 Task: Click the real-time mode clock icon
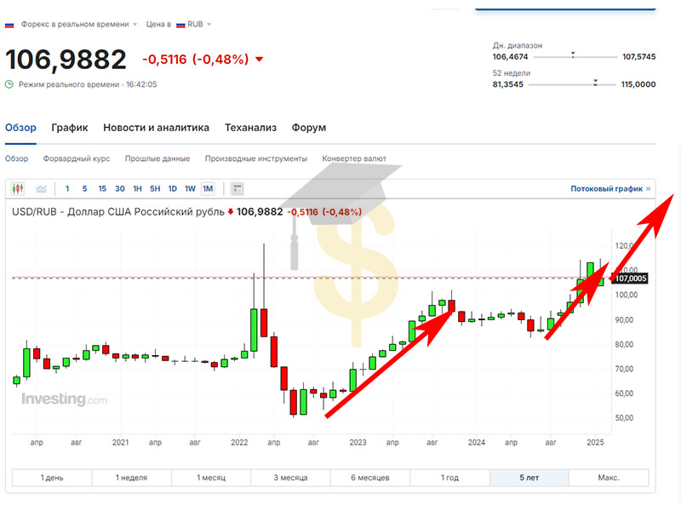coord(9,84)
